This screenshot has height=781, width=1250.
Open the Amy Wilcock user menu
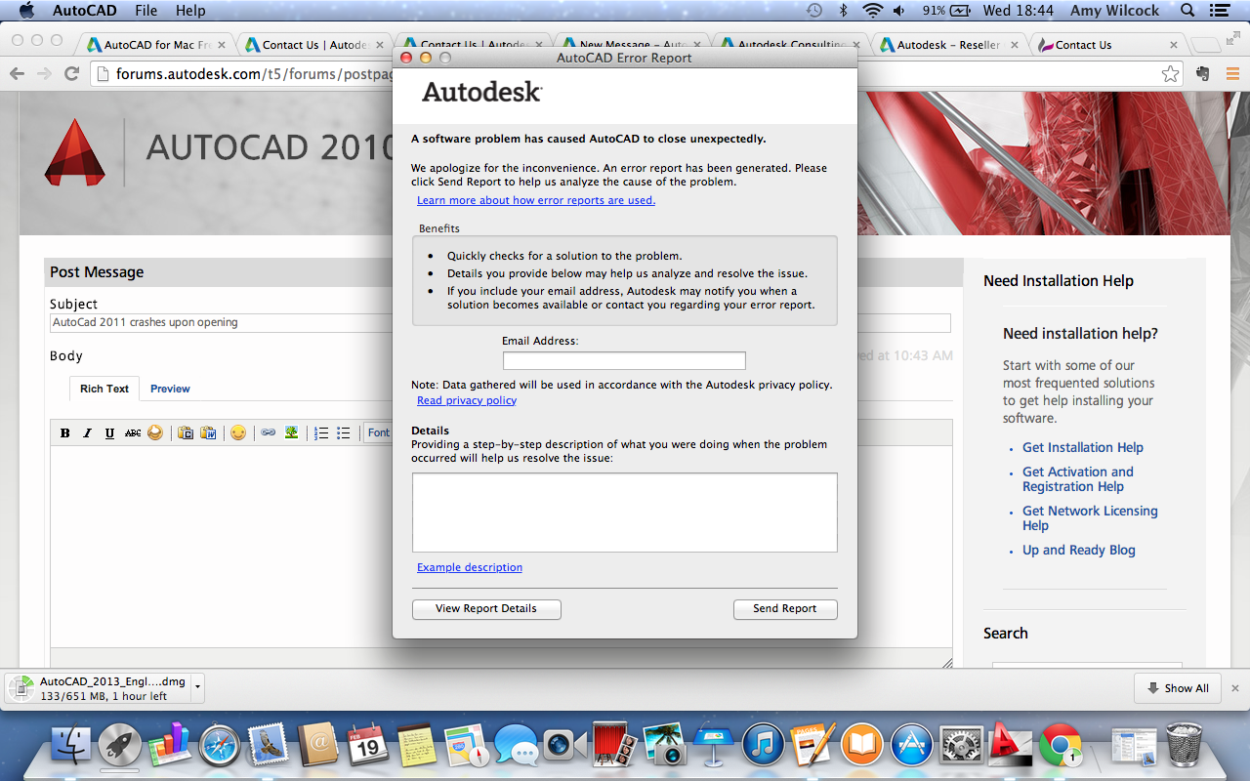tap(1113, 11)
